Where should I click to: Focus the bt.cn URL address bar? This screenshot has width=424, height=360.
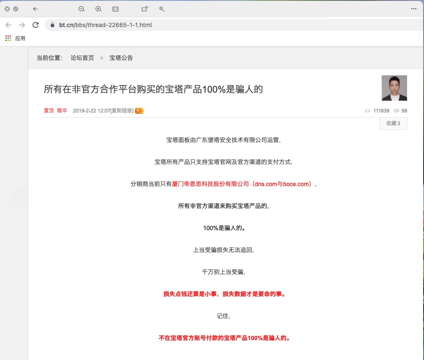[169, 25]
